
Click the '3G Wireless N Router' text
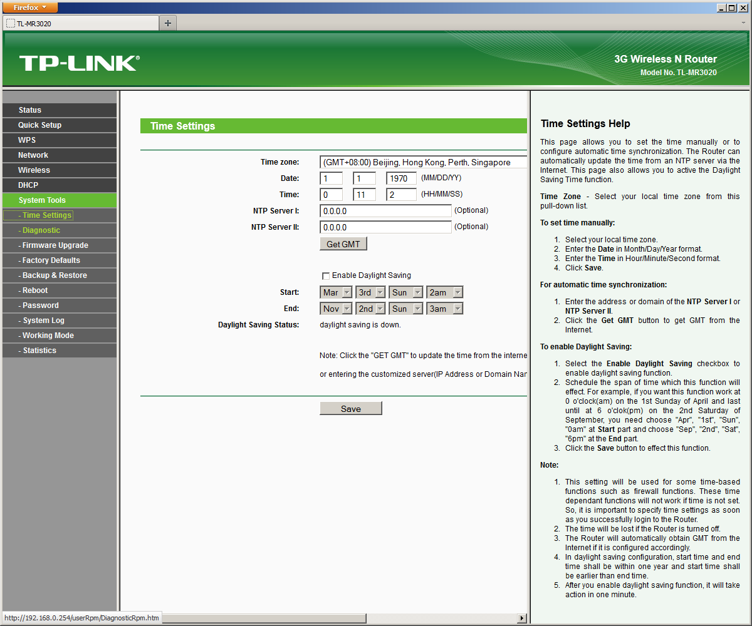pos(666,59)
